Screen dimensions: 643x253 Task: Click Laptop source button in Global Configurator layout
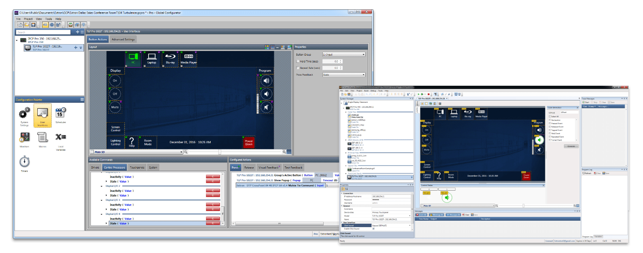pyautogui.click(x=152, y=59)
